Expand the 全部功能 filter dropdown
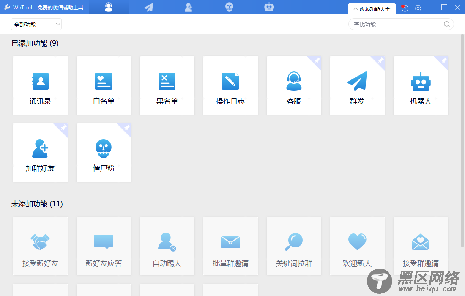This screenshot has height=296, width=465. click(36, 25)
